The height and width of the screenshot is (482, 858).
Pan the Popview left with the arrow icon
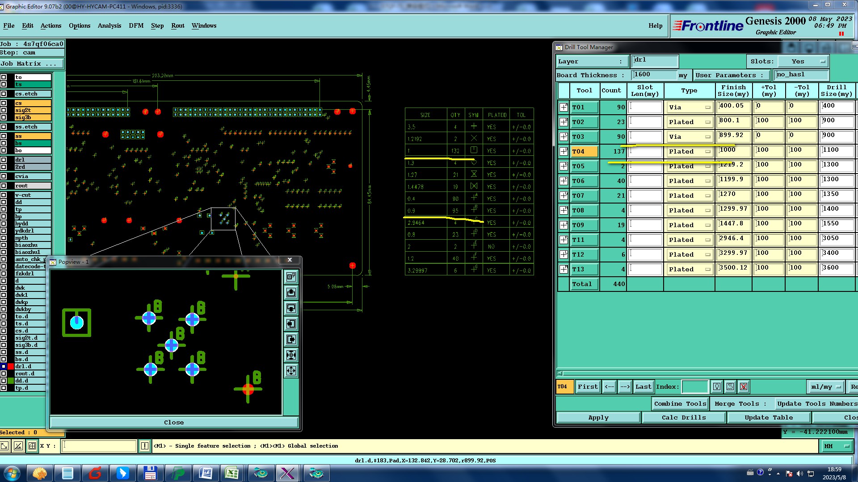(x=291, y=324)
